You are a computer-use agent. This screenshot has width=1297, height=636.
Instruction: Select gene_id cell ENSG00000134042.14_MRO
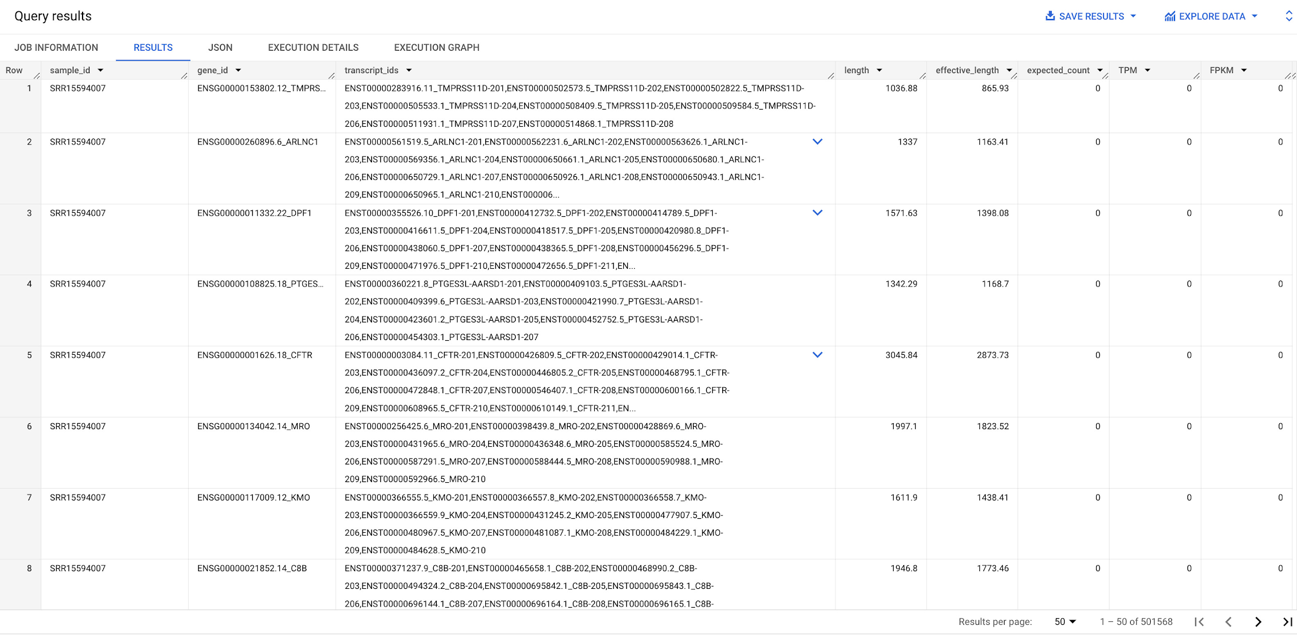coord(254,427)
